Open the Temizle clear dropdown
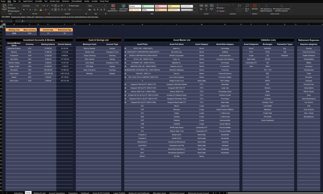The height and width of the screenshot is (194, 323). click(x=221, y=11)
